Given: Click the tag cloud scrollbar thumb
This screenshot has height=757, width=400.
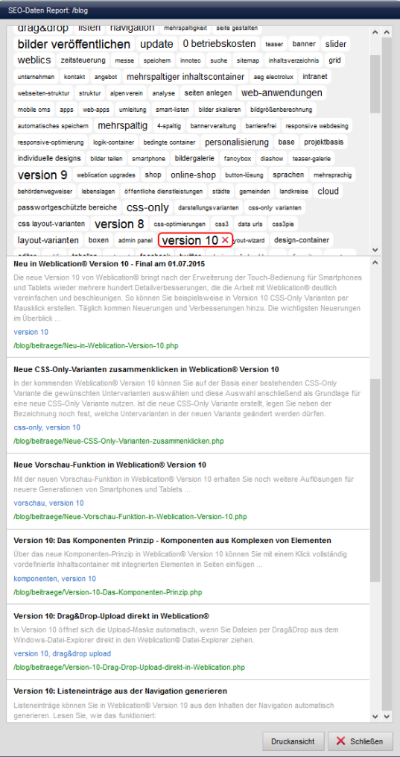Looking at the screenshot, I should pyautogui.click(x=376, y=84).
